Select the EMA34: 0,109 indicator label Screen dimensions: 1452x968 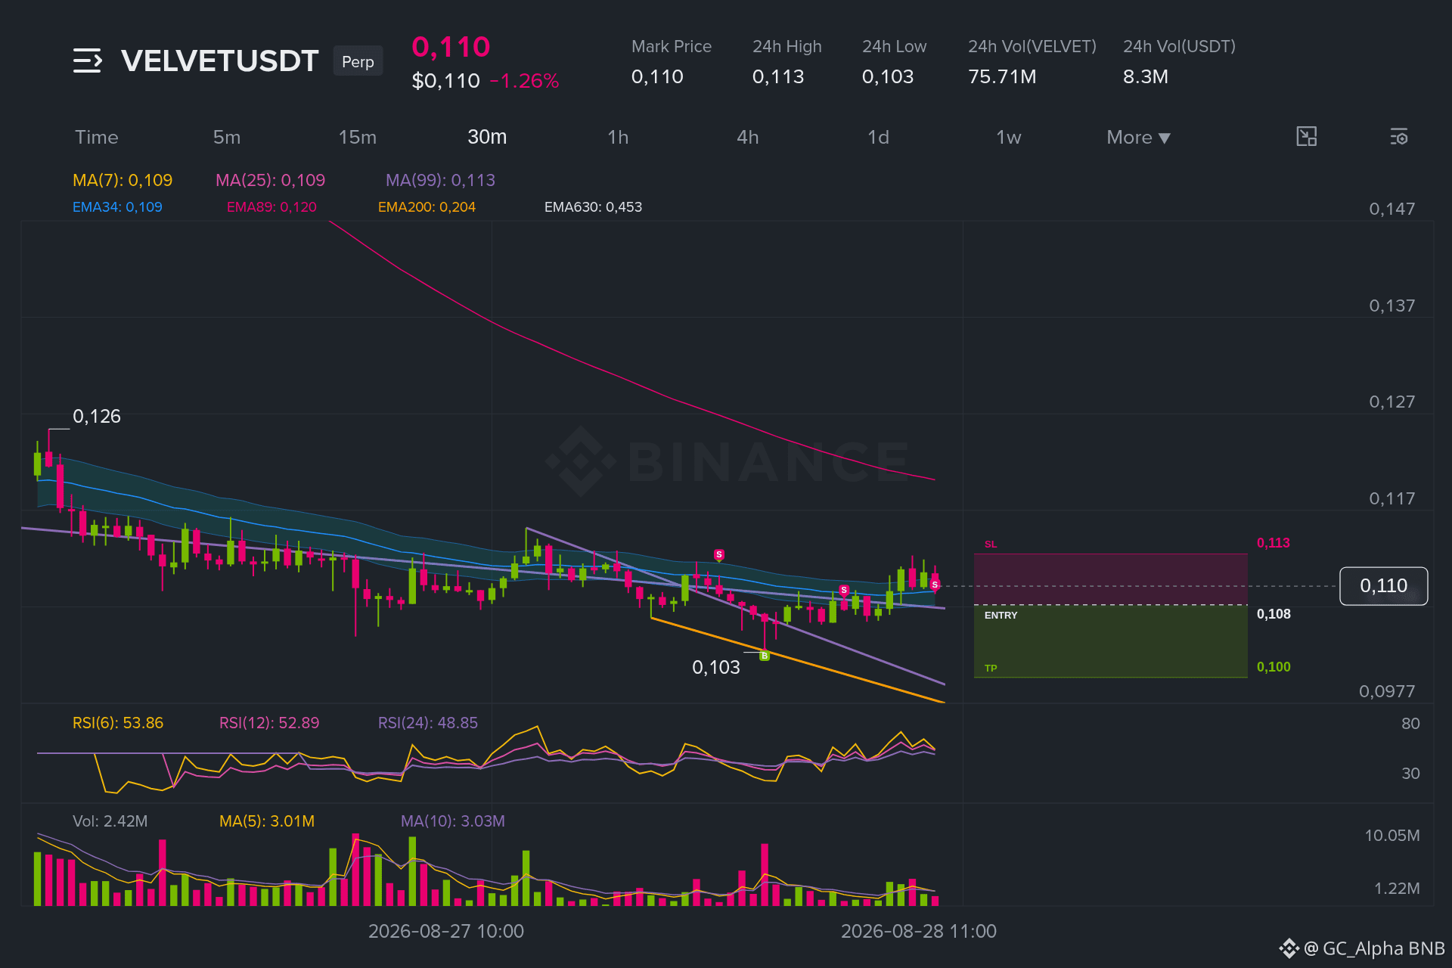pyautogui.click(x=117, y=206)
